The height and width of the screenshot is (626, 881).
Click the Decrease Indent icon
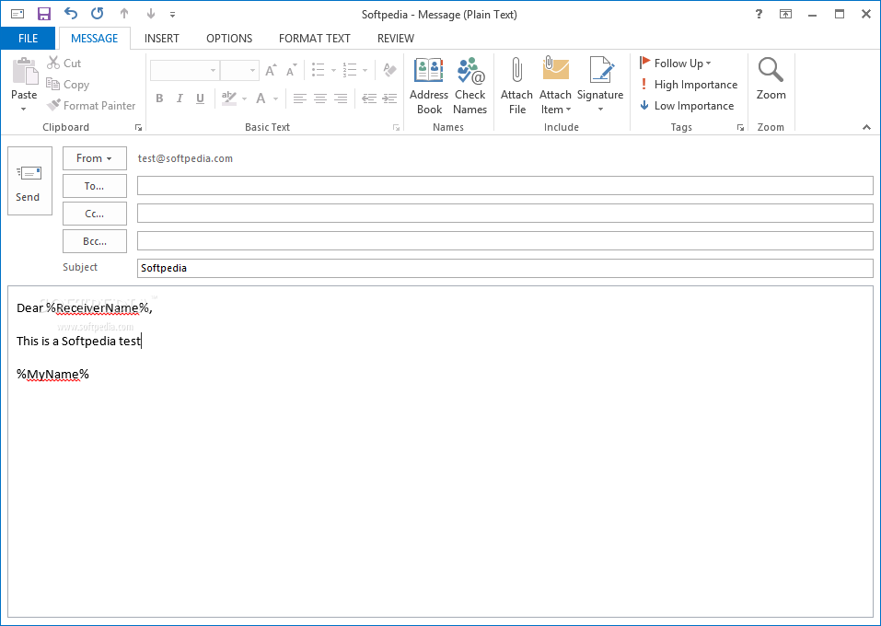pos(369,99)
